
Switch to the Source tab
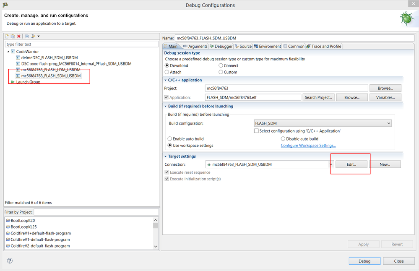pos(243,46)
